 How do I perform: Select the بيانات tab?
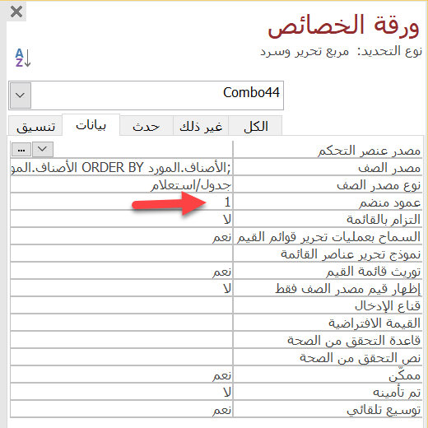click(x=91, y=125)
